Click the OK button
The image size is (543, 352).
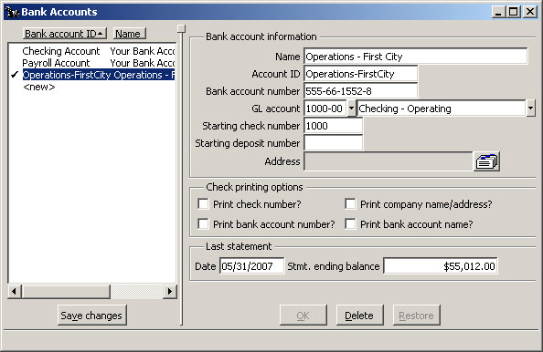tap(303, 315)
